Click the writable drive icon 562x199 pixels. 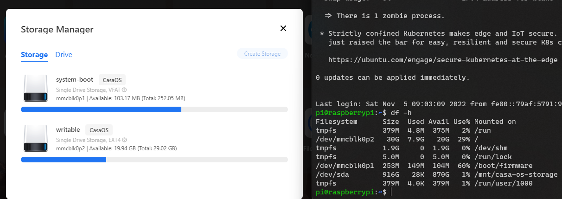pos(36,138)
